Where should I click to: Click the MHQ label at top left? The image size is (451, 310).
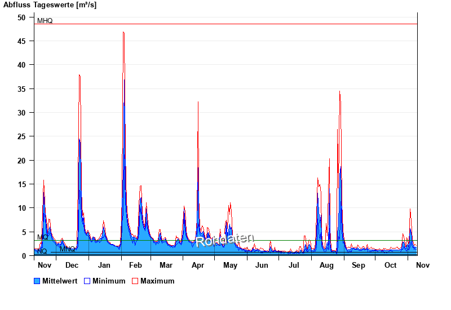tap(45, 21)
